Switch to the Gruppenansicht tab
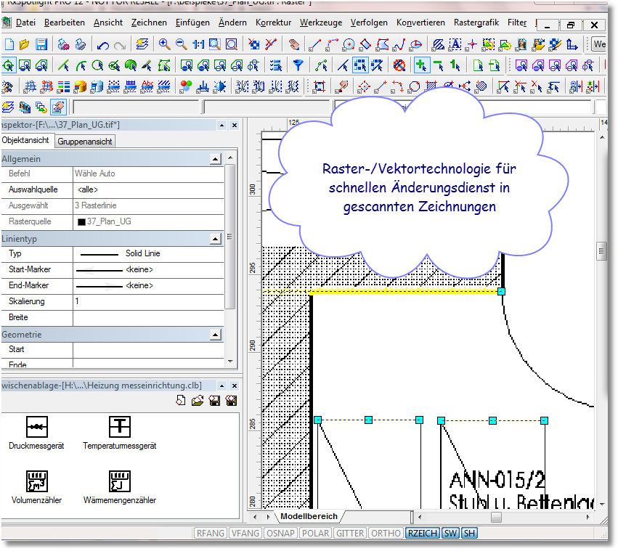Image resolution: width=618 pixels, height=551 pixels. tap(85, 142)
